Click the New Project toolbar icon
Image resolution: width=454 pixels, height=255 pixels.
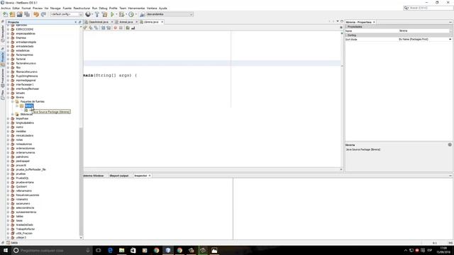pyautogui.click(x=12, y=14)
